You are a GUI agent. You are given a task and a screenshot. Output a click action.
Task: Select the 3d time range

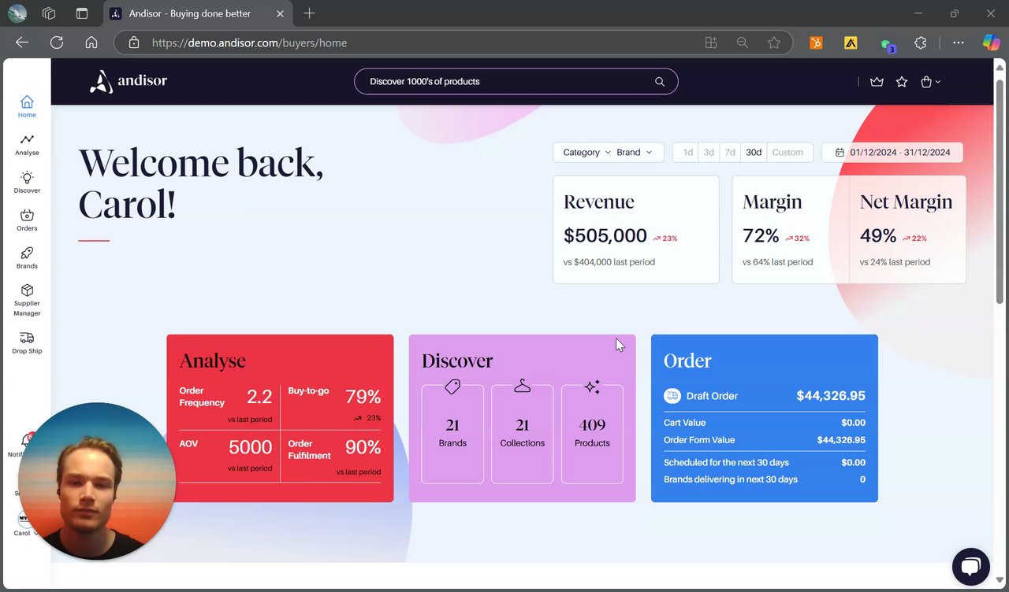[709, 153]
